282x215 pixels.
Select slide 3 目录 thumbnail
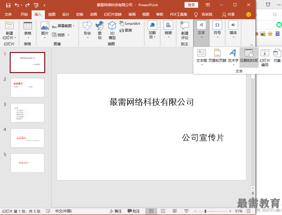27,113
